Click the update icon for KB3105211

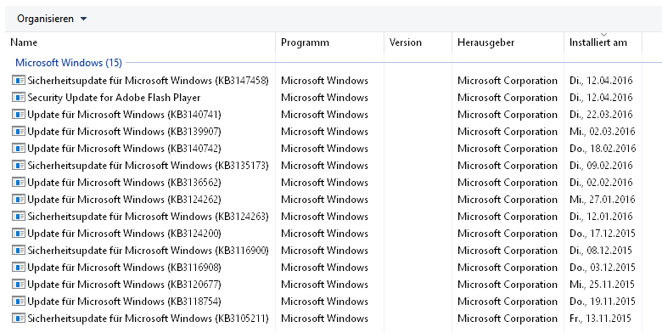click(19, 319)
